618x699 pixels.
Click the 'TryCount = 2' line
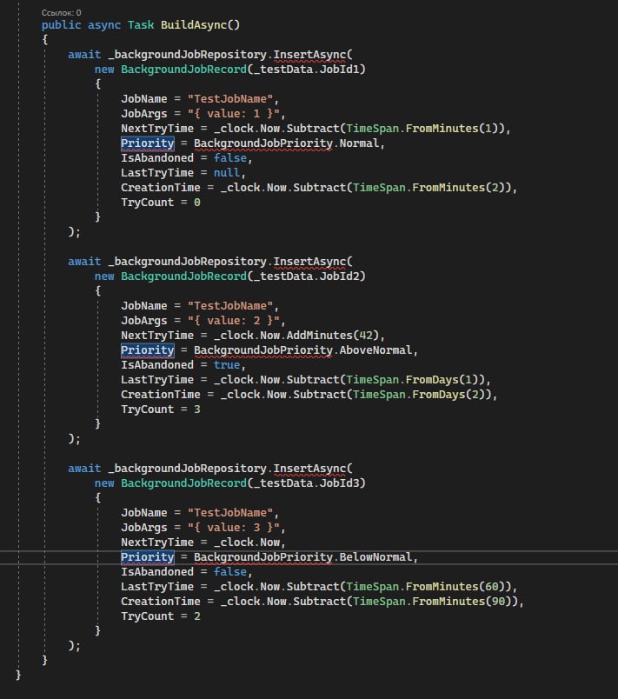pyautogui.click(x=161, y=616)
